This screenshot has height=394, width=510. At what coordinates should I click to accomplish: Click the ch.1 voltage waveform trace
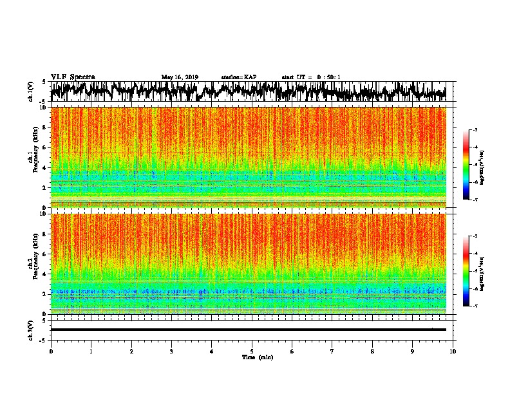coord(249,91)
